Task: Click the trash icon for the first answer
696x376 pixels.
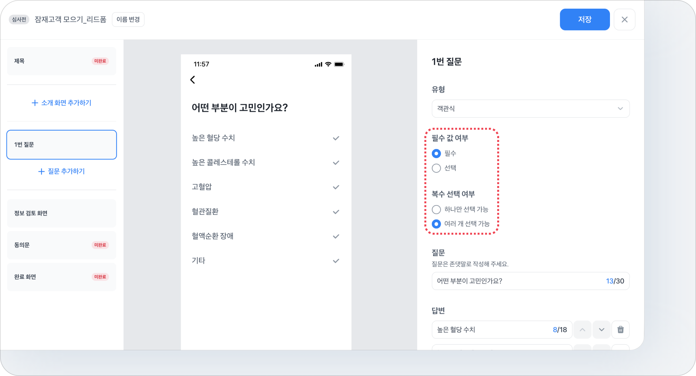Action: (x=620, y=330)
